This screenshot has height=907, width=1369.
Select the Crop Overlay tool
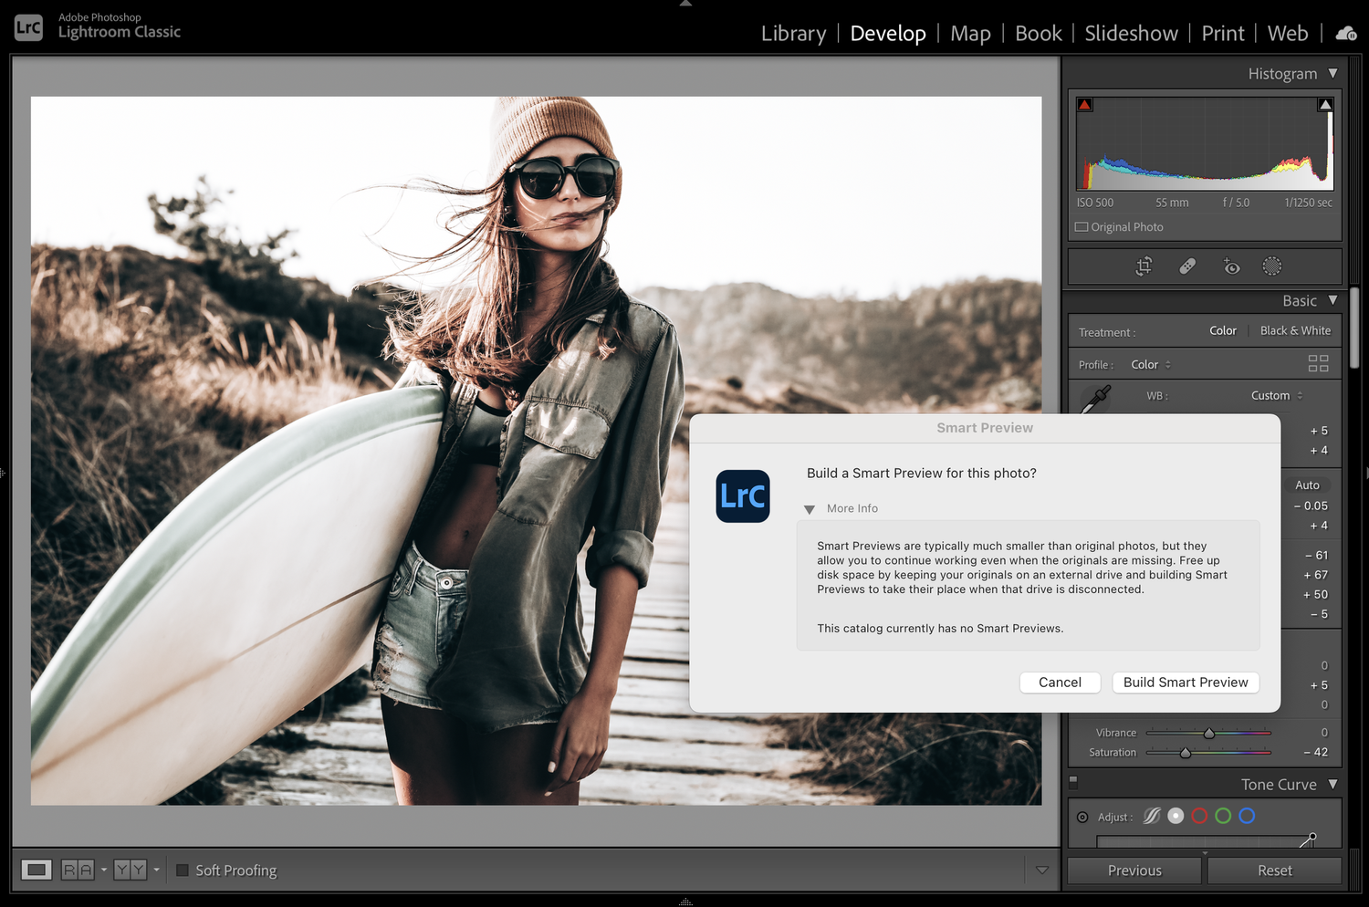pos(1144,266)
